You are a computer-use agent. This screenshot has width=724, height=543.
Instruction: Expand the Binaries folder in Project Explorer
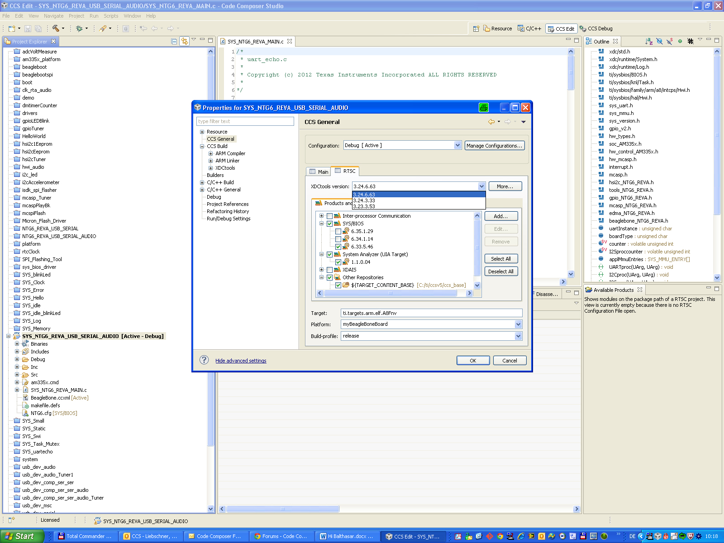(17, 344)
